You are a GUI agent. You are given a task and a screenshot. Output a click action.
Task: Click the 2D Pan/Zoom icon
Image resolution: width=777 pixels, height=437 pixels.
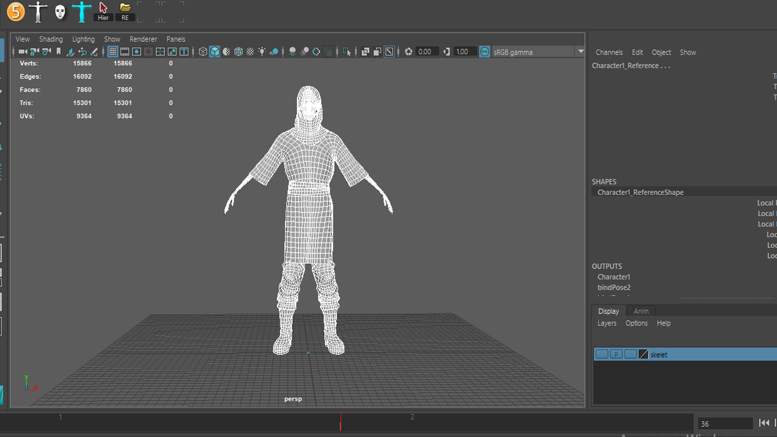click(82, 52)
